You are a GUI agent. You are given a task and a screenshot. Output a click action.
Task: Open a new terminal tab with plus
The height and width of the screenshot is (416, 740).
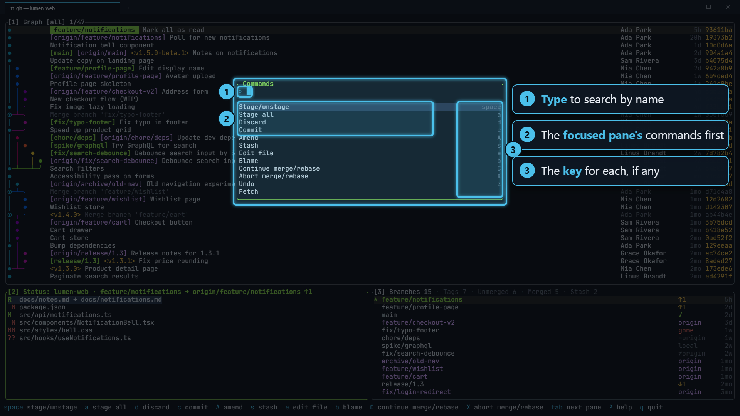(129, 8)
